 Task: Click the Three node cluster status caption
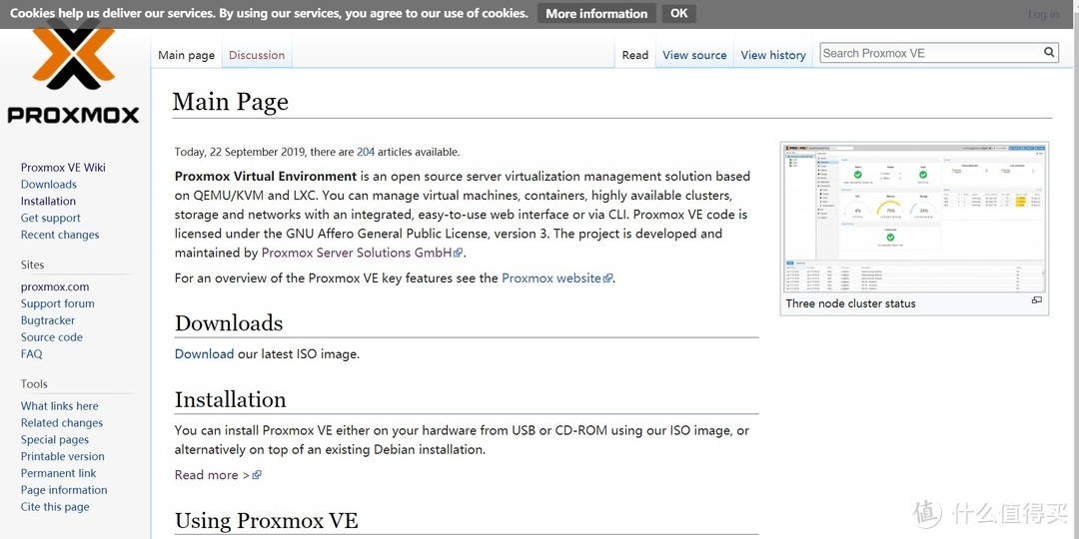(850, 303)
